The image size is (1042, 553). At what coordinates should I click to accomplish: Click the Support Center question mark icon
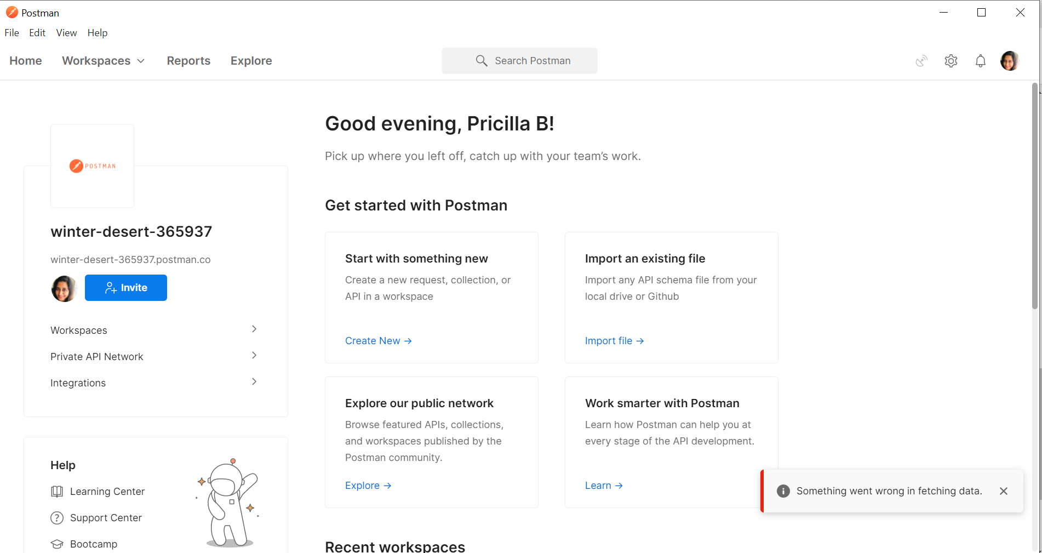(x=57, y=518)
